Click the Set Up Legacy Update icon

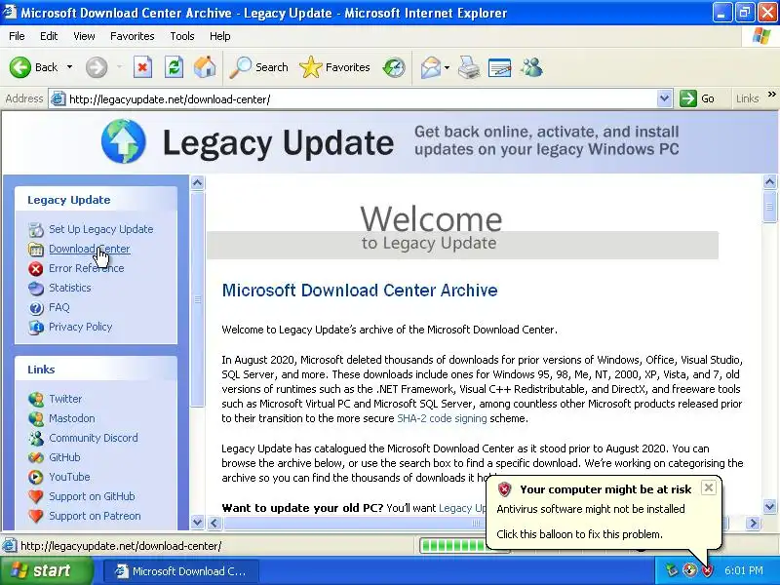[36, 229]
